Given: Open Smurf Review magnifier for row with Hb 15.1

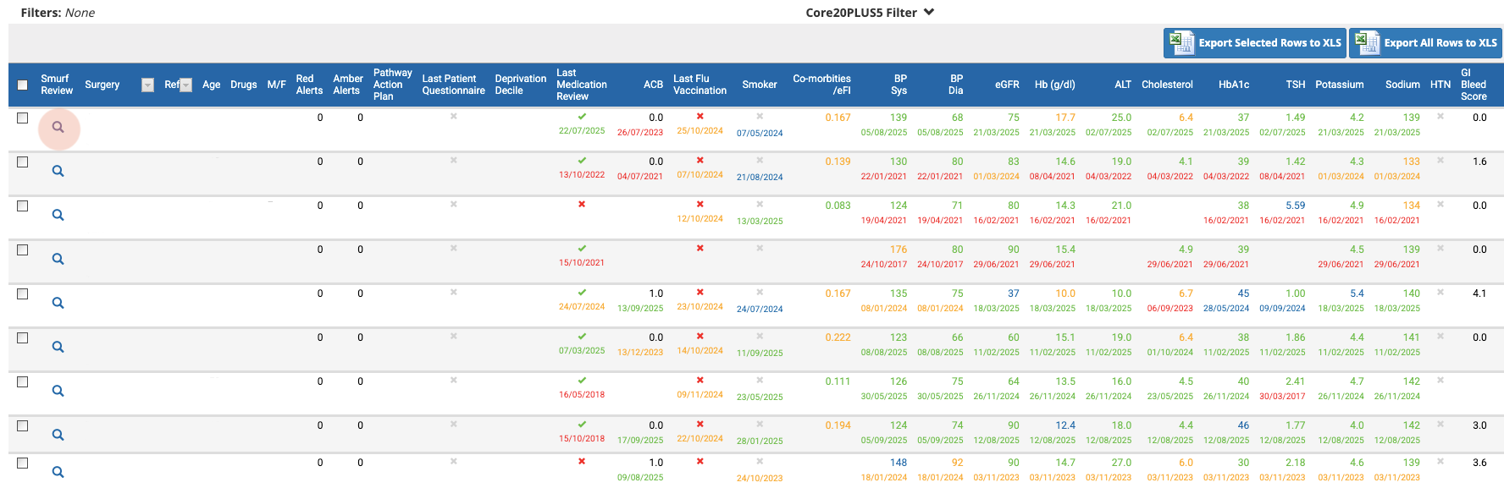Looking at the screenshot, I should click(58, 347).
